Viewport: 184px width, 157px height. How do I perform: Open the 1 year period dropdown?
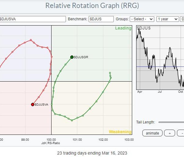(167, 19)
